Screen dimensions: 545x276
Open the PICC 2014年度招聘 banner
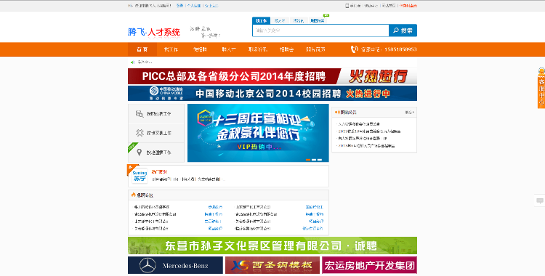tap(272, 76)
